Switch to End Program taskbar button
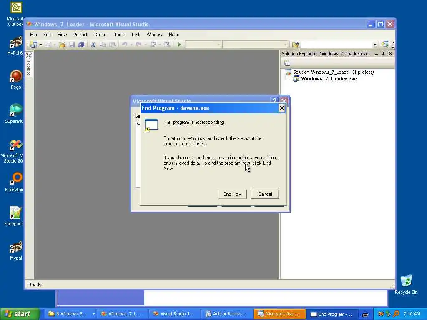 (332, 314)
